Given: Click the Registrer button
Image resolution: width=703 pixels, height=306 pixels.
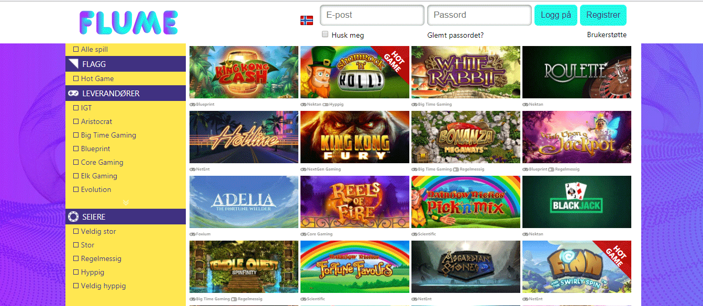Looking at the screenshot, I should (x=603, y=15).
